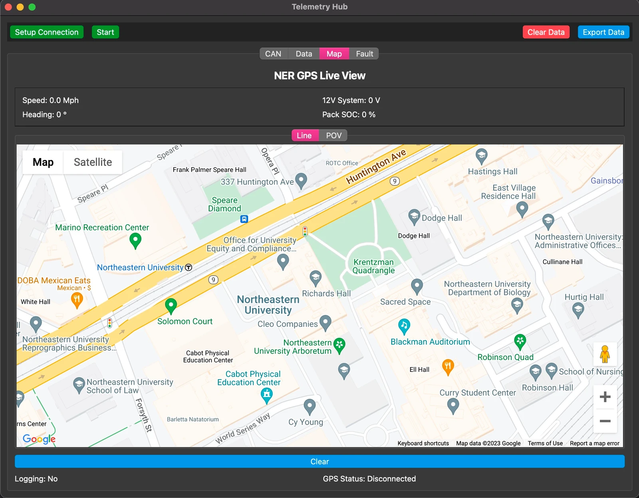Click the Heading: 0 ° readout
This screenshot has height=498, width=639.
pyautogui.click(x=44, y=115)
